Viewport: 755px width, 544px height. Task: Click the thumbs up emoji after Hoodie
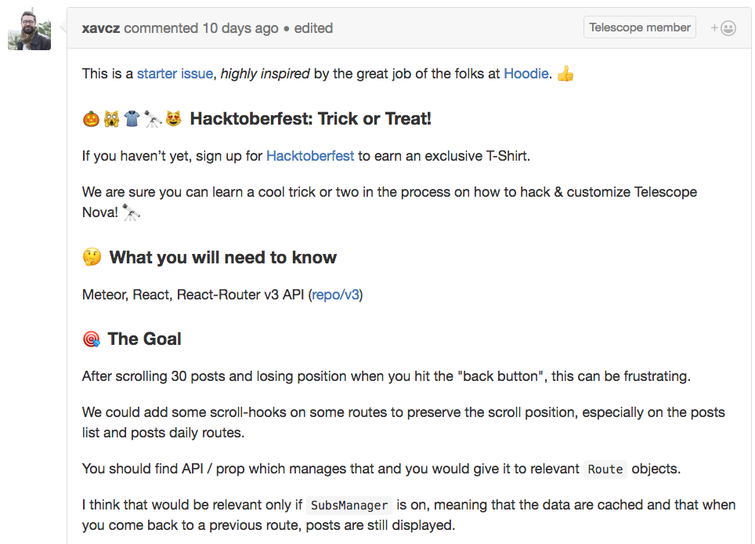[565, 74]
